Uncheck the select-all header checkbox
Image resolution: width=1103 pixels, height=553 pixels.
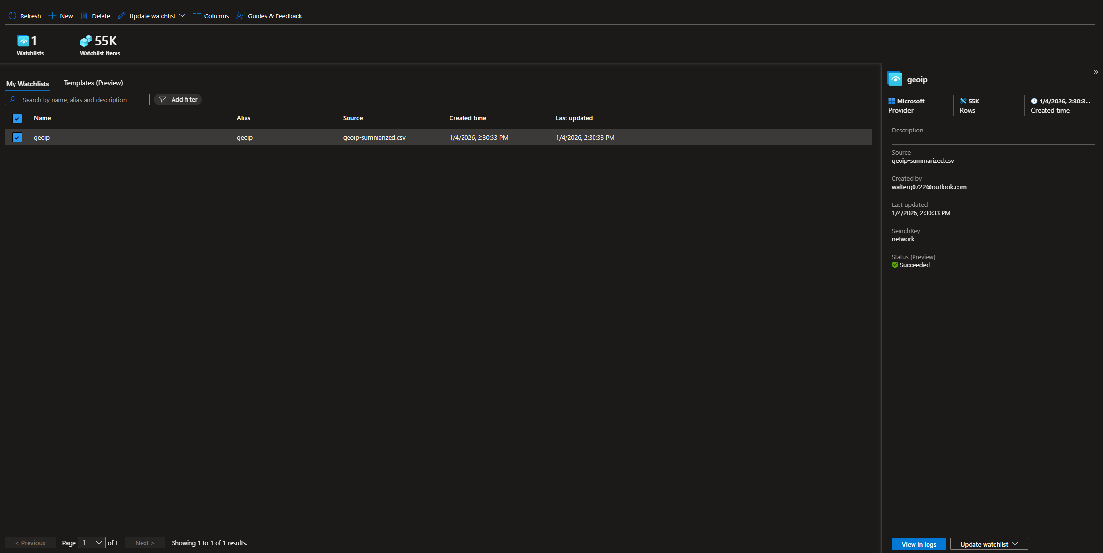click(x=17, y=118)
